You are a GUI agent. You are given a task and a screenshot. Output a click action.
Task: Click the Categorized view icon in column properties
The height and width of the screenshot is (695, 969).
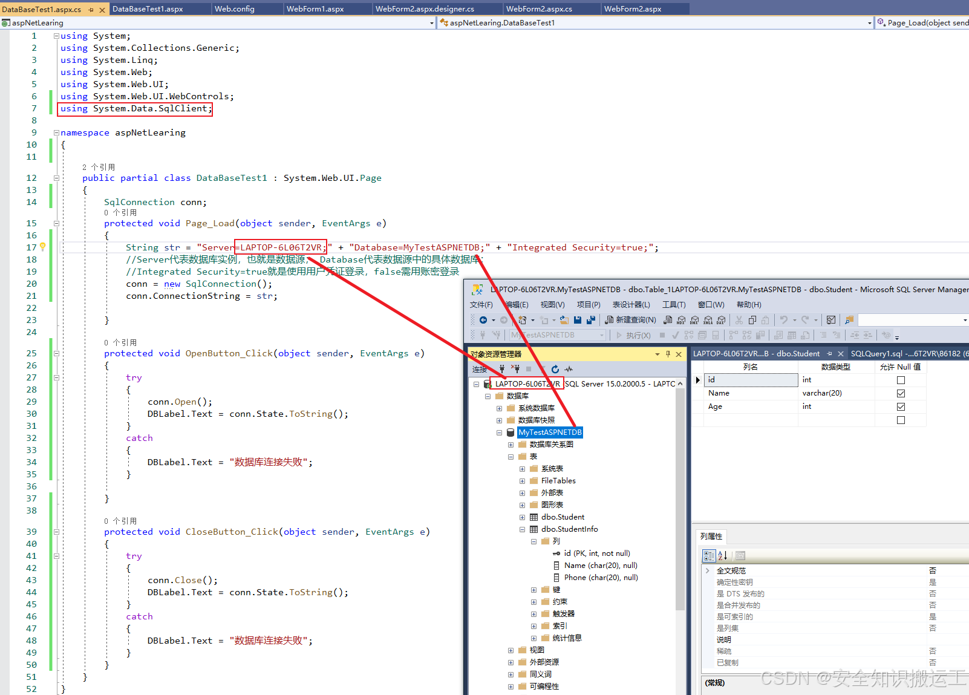(x=709, y=555)
